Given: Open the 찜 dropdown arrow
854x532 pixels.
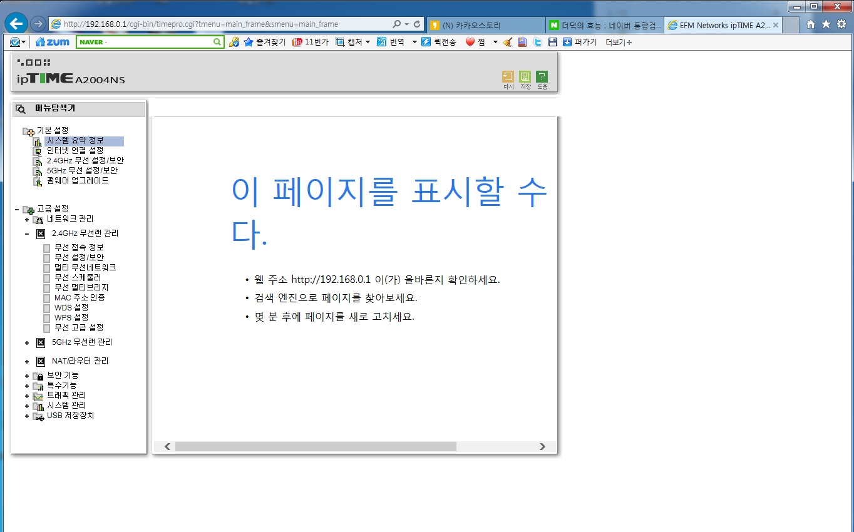Looking at the screenshot, I should [495, 42].
